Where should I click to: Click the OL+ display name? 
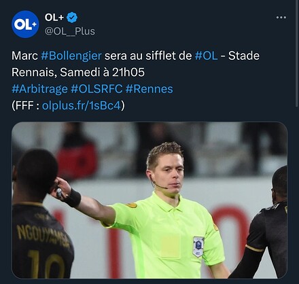tap(54, 18)
